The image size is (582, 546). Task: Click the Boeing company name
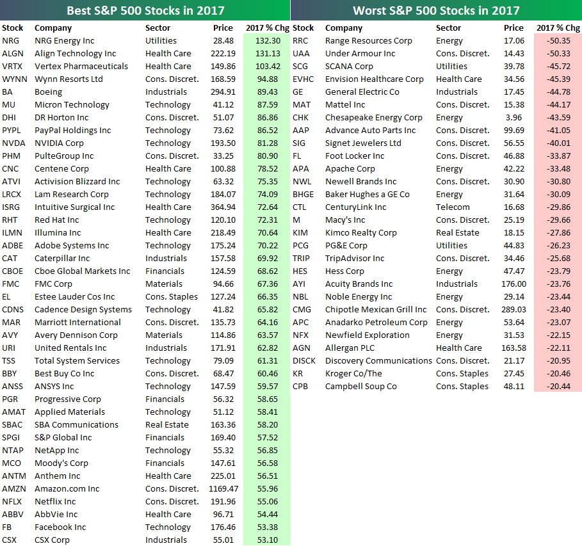(48, 92)
